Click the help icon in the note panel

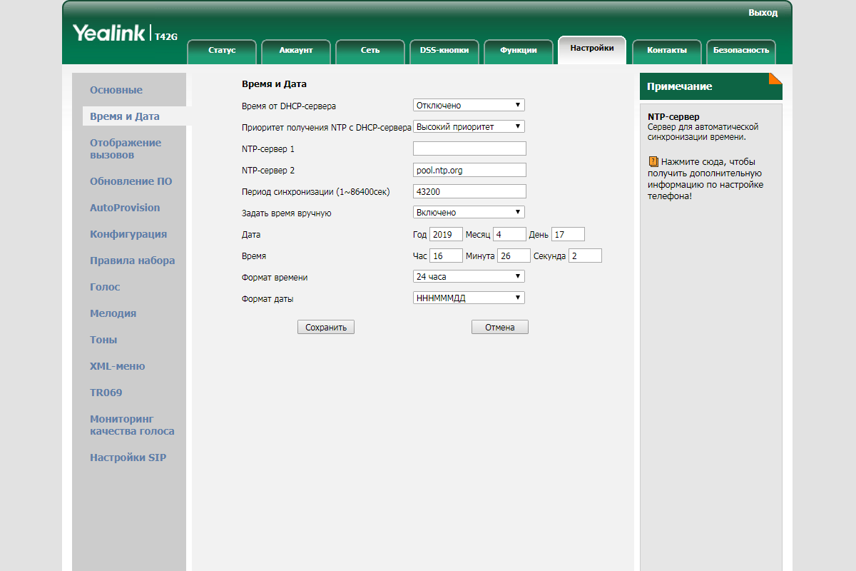coord(653,162)
